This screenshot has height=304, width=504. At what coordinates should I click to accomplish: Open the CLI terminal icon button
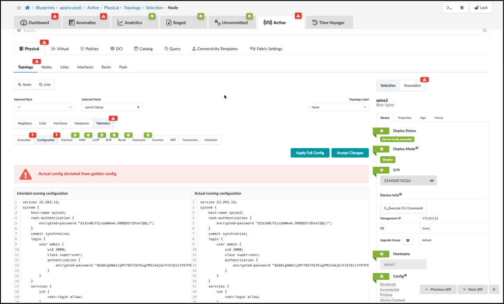click(449, 8)
